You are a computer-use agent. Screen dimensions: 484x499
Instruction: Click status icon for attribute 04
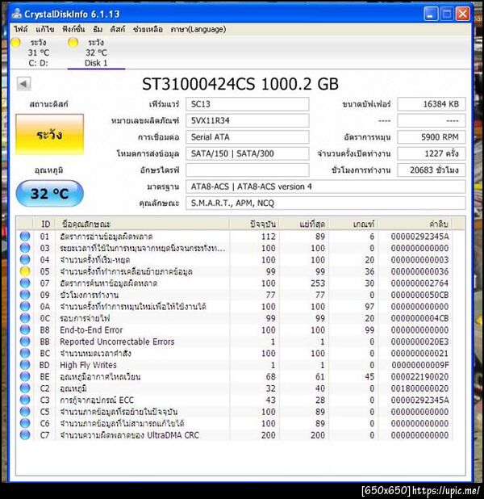click(25, 260)
